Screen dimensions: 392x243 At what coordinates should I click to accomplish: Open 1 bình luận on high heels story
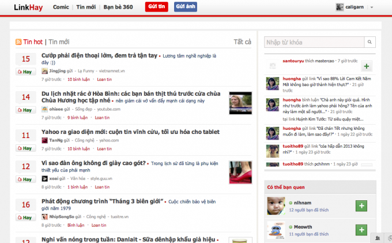click(x=77, y=187)
